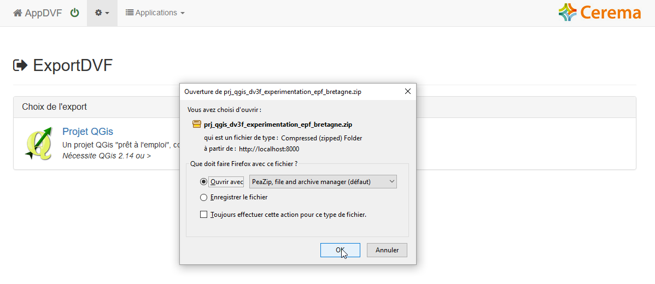The width and height of the screenshot is (655, 284).
Task: Click the ExportDVF export arrow icon
Action: point(20,66)
